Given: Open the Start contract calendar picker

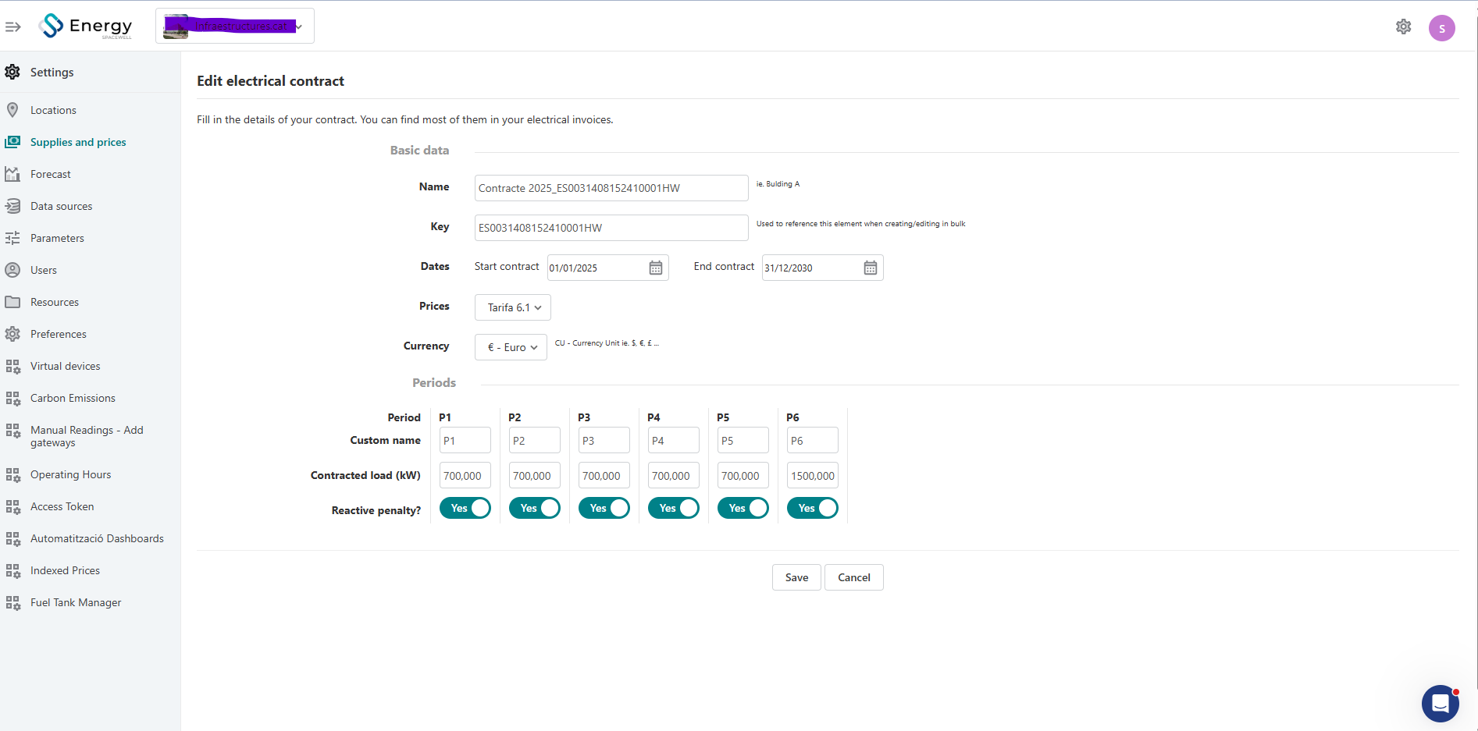Looking at the screenshot, I should (656, 268).
